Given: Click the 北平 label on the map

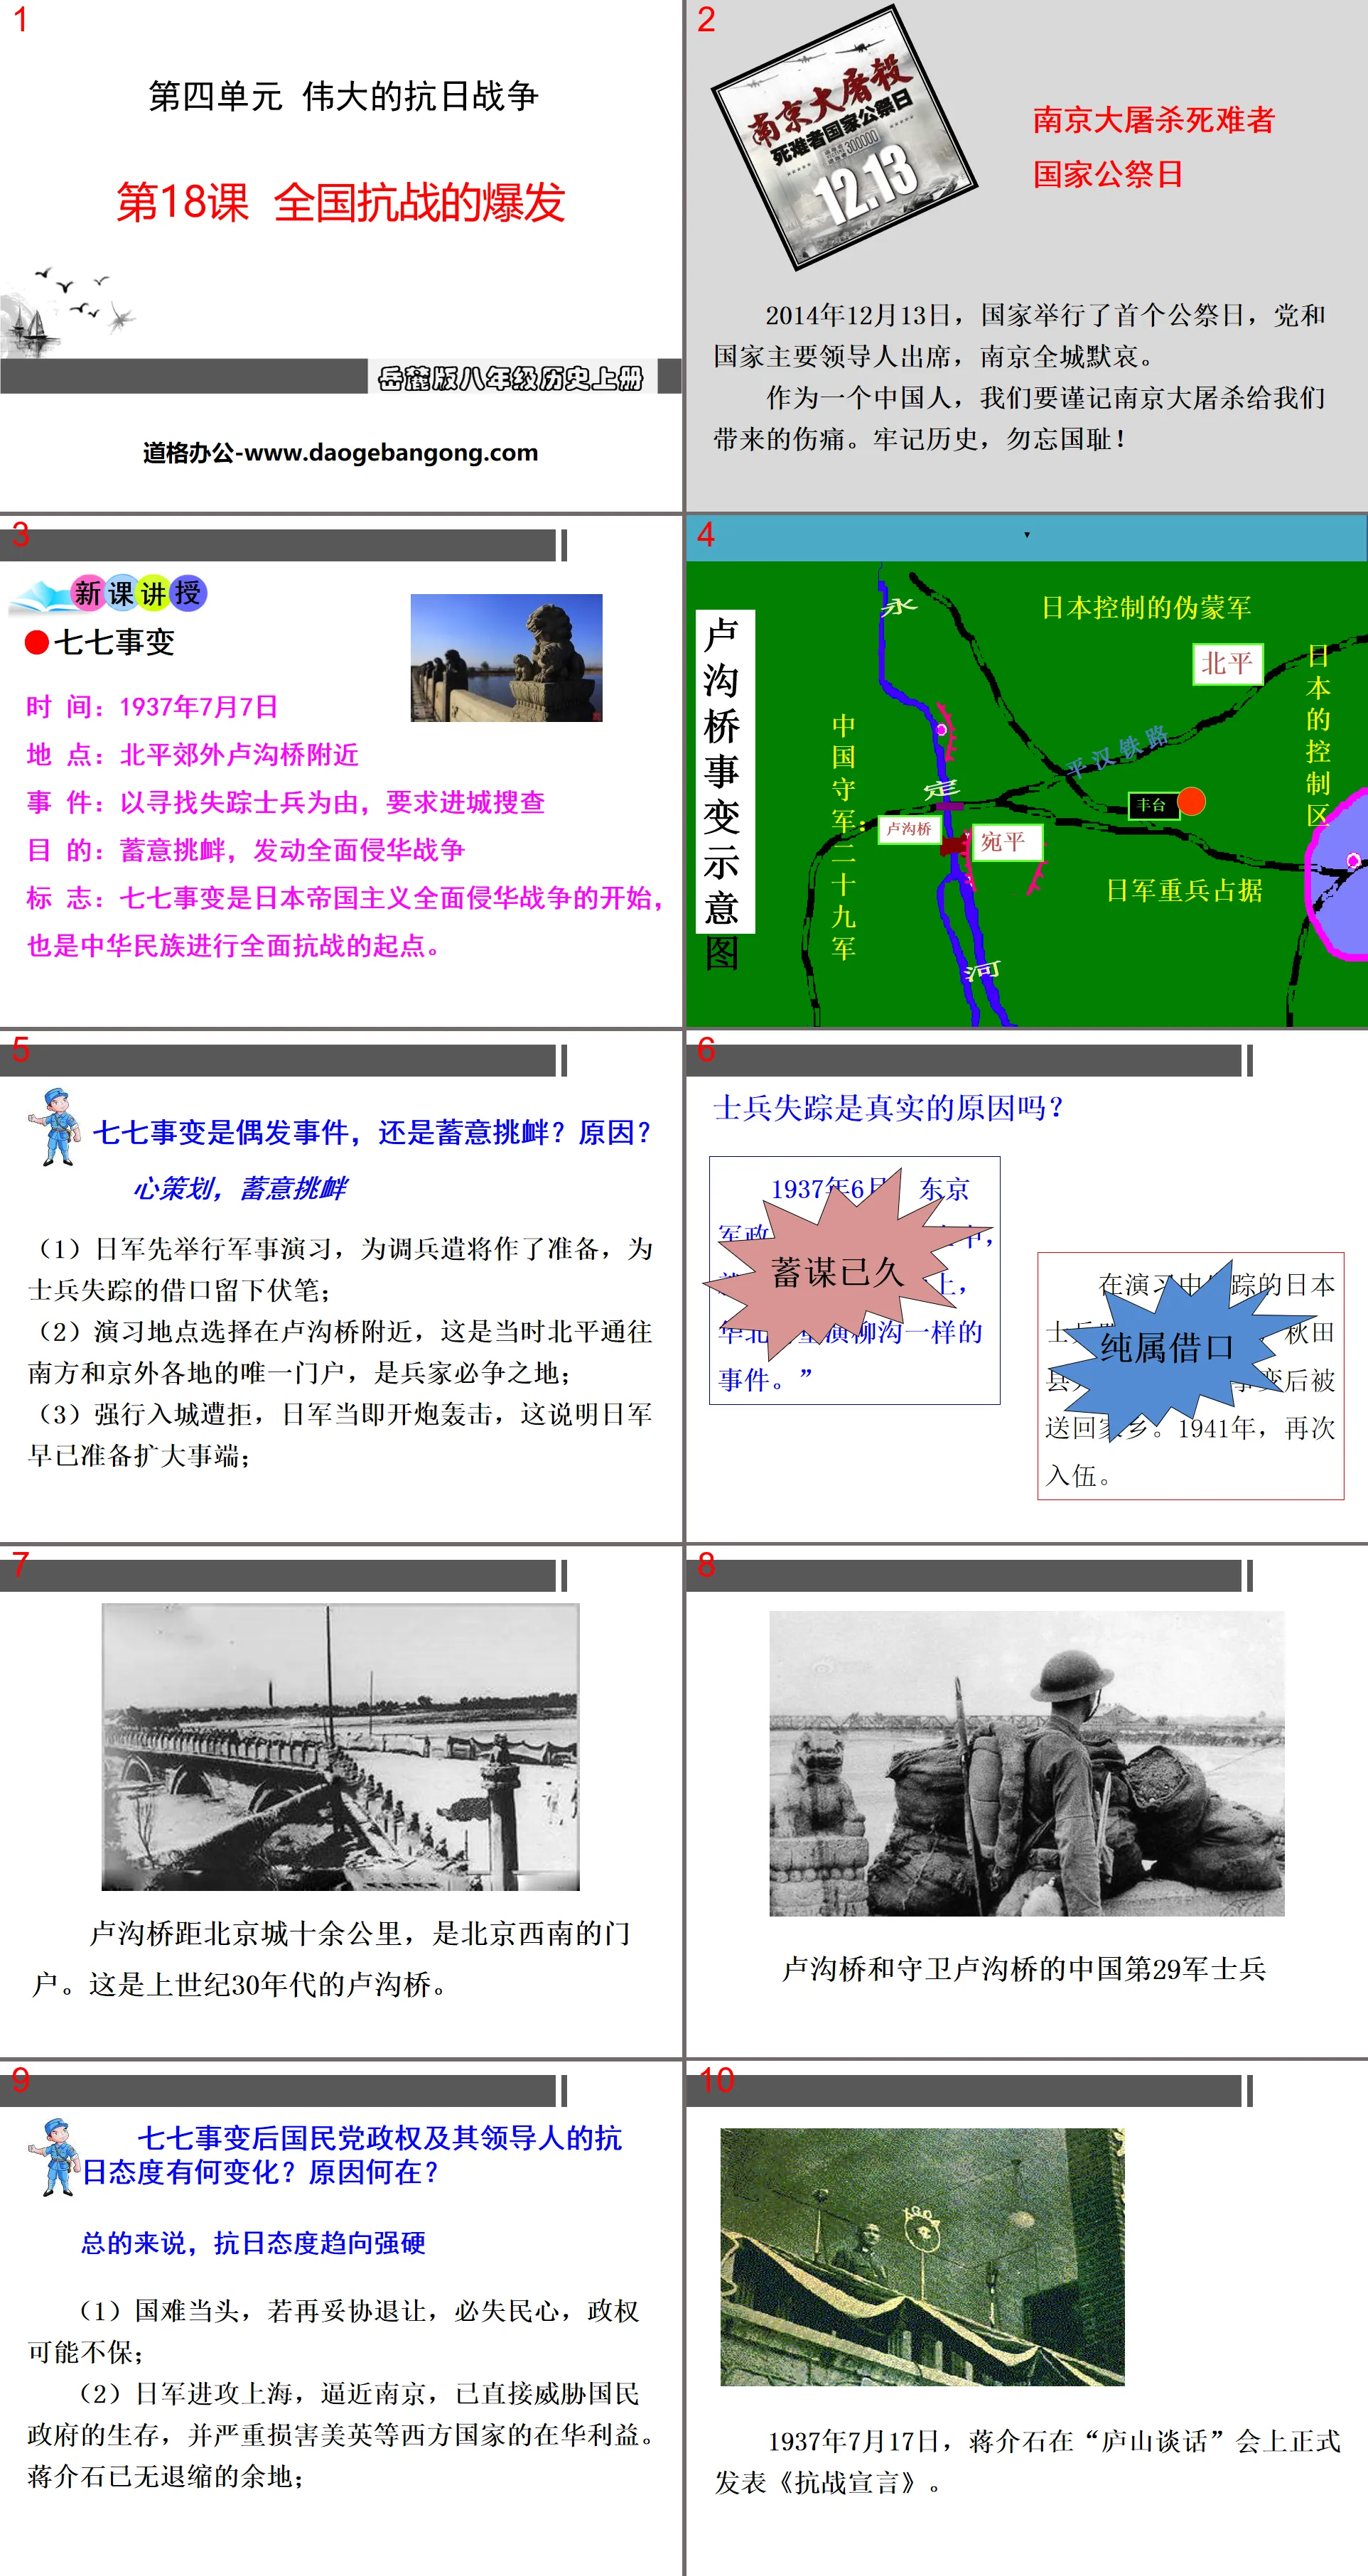Looking at the screenshot, I should click(x=1227, y=663).
